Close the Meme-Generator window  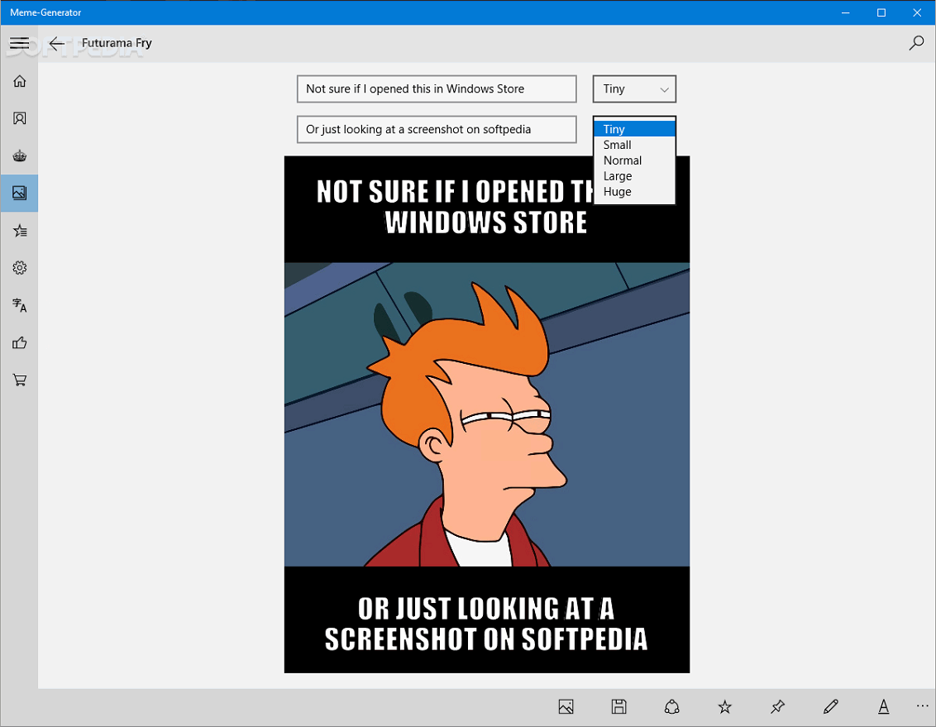pos(917,12)
